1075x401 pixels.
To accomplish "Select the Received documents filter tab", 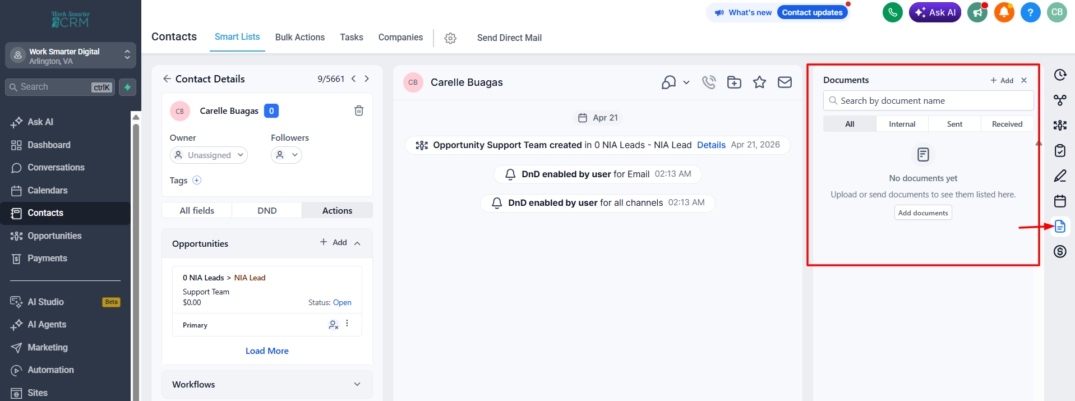I will [1007, 124].
